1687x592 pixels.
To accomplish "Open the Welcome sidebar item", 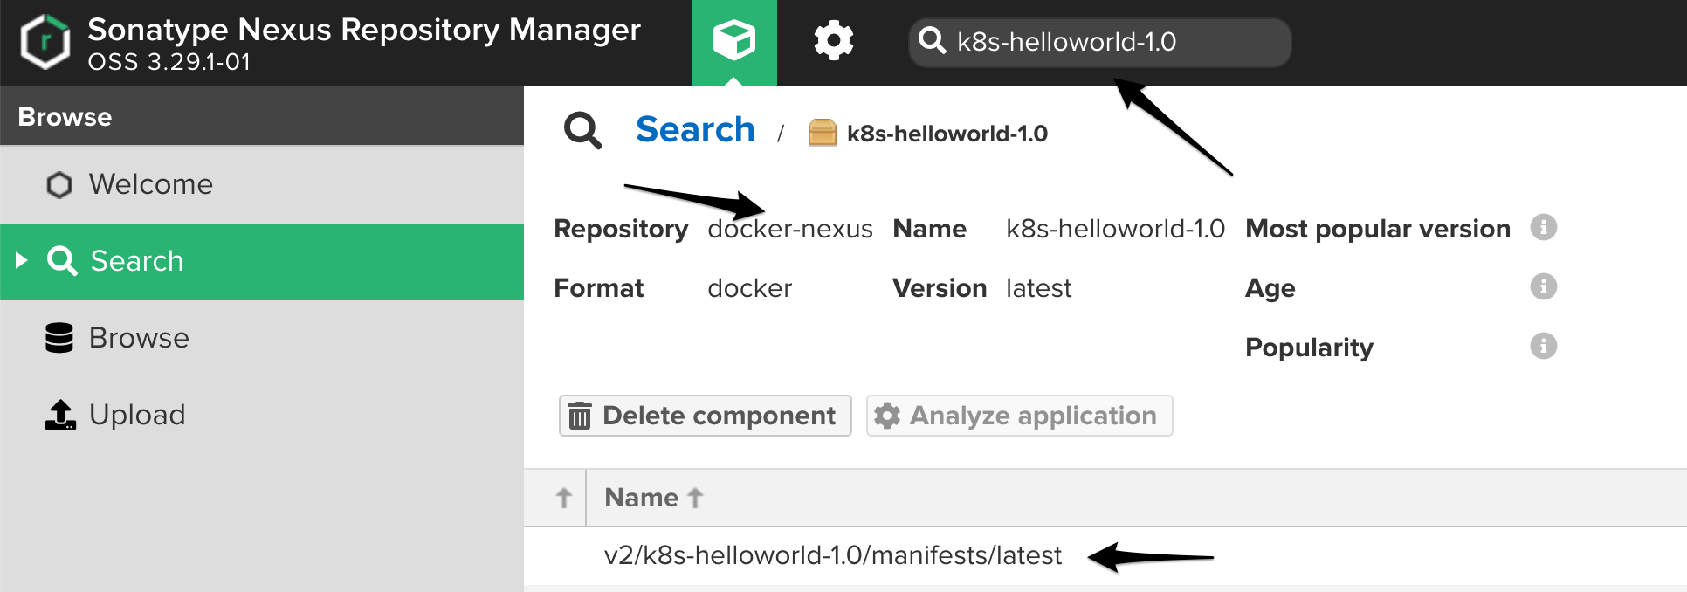I will coord(150,184).
